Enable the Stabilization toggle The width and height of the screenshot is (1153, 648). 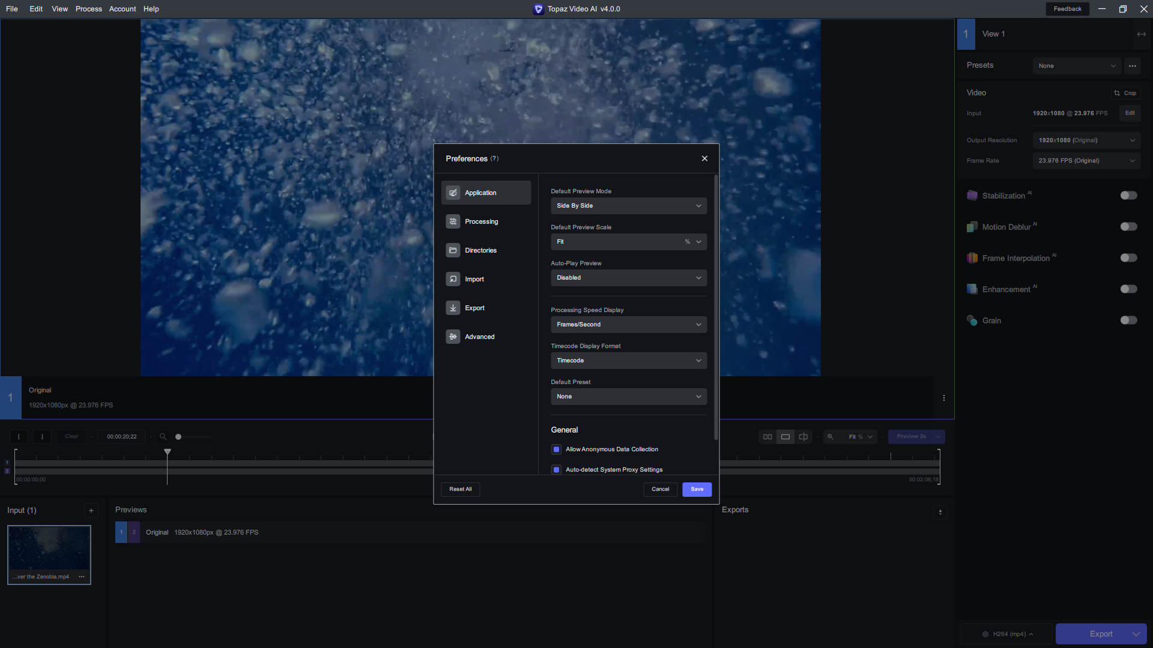click(1128, 196)
